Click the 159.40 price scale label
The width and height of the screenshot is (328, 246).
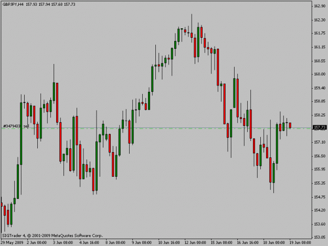click(320, 88)
